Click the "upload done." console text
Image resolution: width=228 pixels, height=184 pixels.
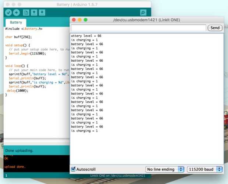tap(15, 167)
